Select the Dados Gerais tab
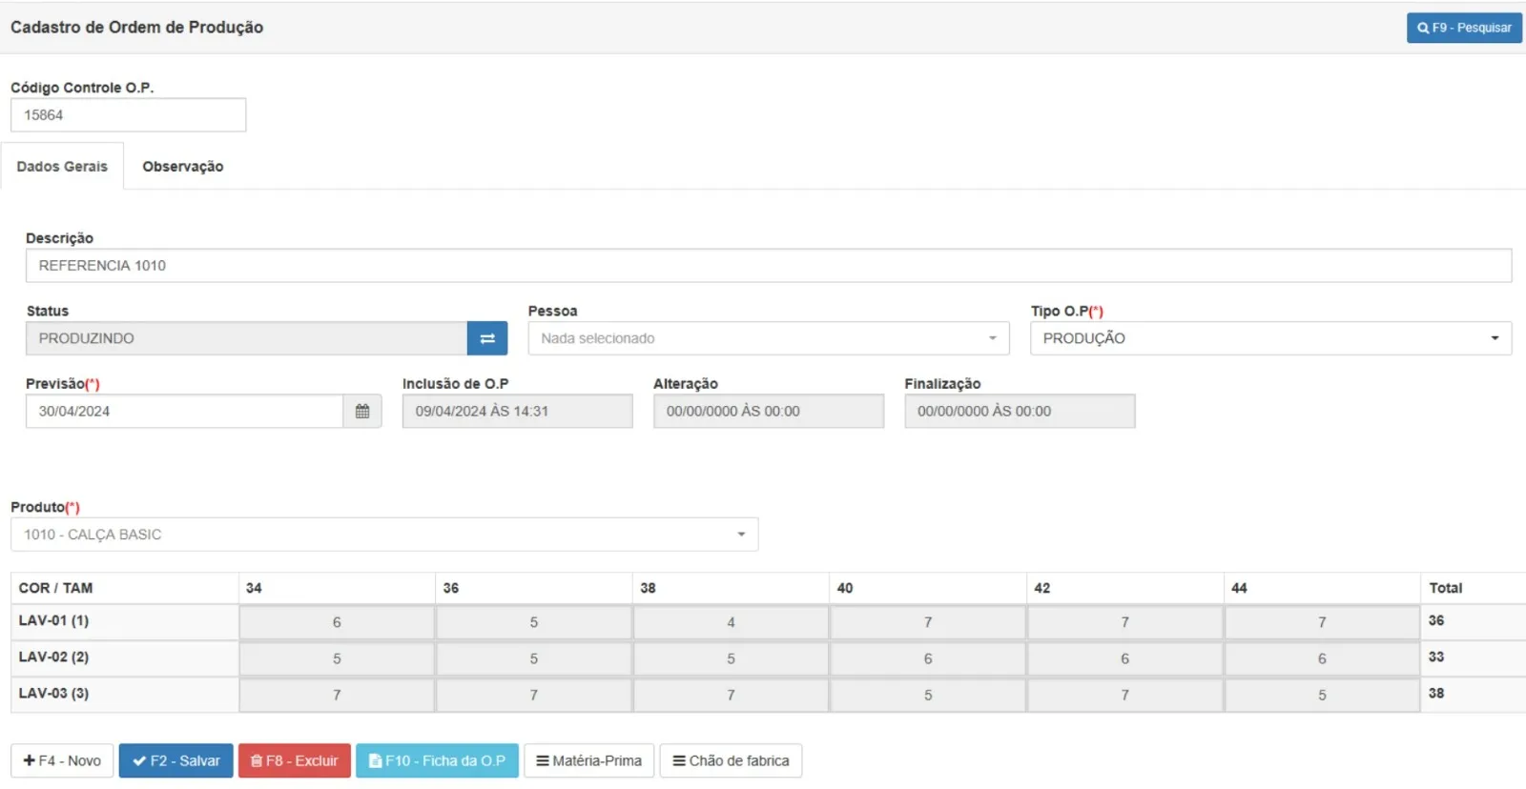The image size is (1526, 789). tap(62, 167)
